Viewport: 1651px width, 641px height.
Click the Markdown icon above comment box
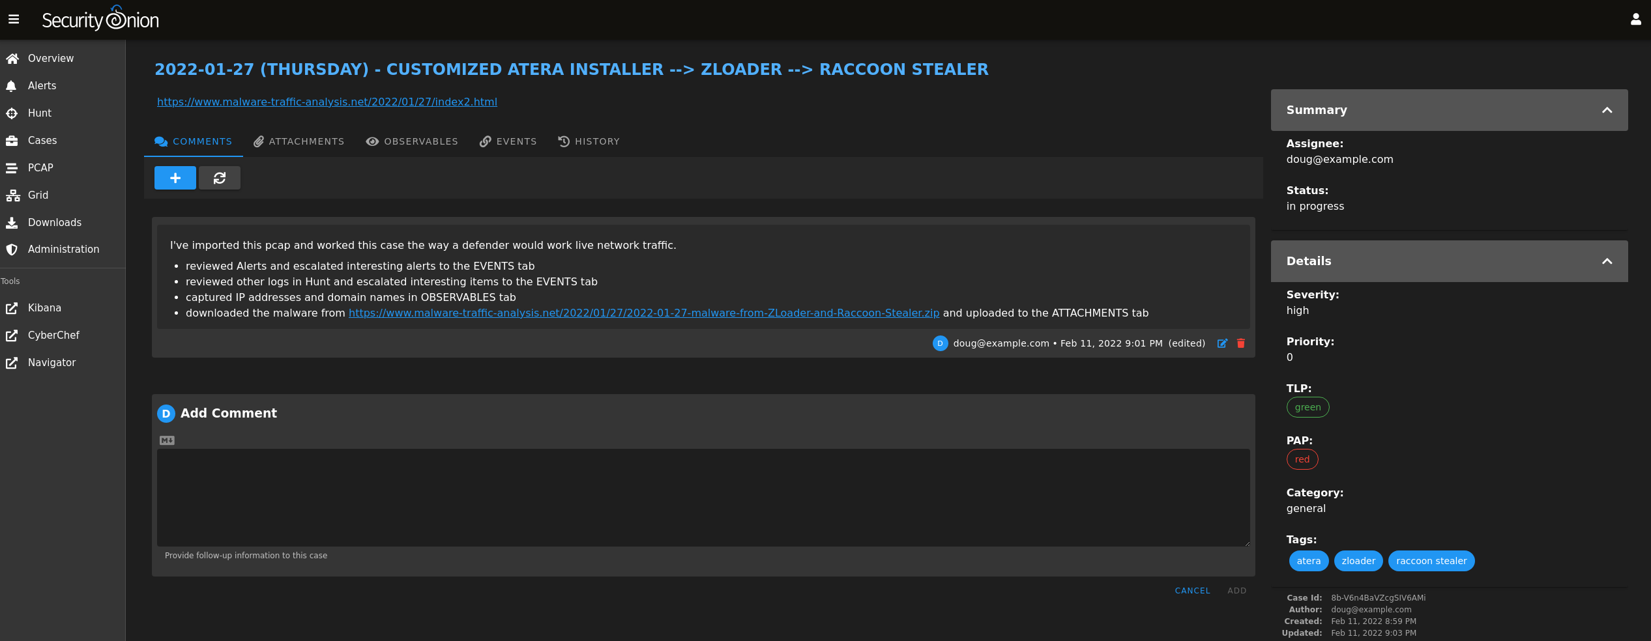pyautogui.click(x=167, y=440)
